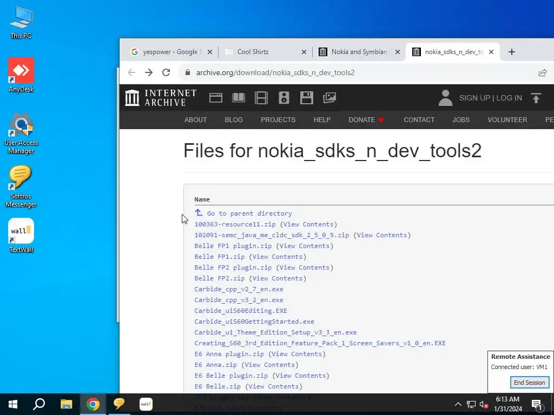Reload the page with refresh icon
554x415 pixels.
click(x=166, y=72)
